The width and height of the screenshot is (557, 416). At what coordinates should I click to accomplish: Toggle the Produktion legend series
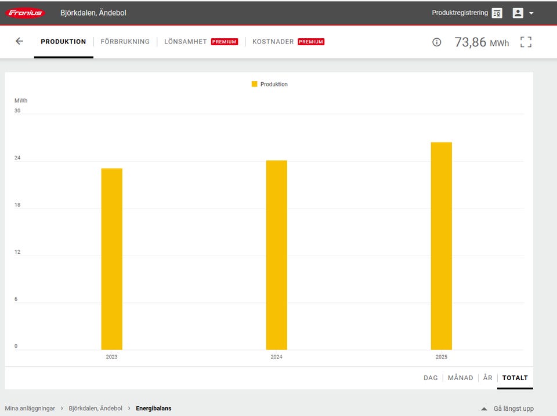(270, 85)
